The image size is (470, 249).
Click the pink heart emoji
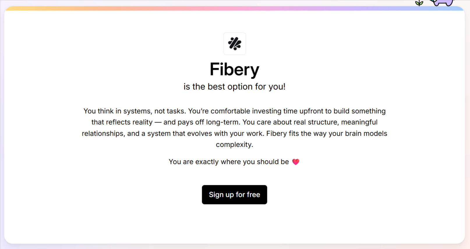(296, 162)
